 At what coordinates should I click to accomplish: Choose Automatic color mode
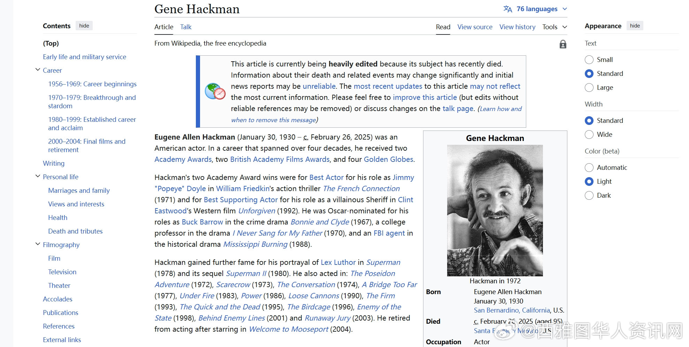point(589,167)
